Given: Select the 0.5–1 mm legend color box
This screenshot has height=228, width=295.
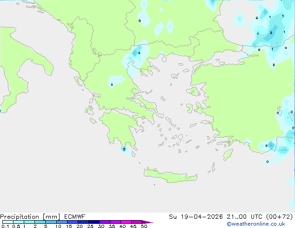Looking at the screenshot, I should (x=19, y=222).
